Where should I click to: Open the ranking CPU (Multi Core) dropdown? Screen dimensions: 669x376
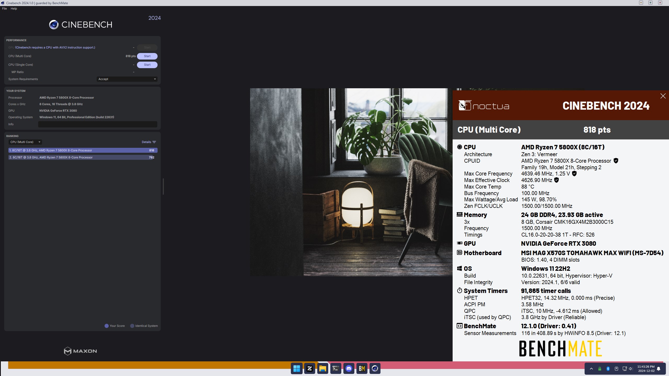[x=25, y=142]
